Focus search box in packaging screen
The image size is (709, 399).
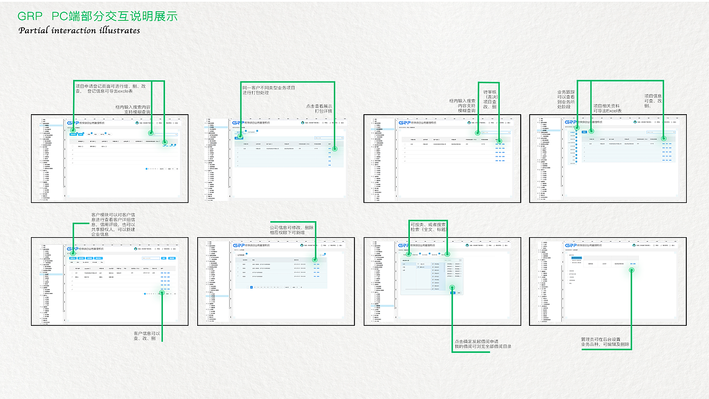(329, 138)
